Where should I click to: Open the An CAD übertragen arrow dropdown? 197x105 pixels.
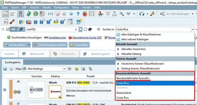(193, 14)
